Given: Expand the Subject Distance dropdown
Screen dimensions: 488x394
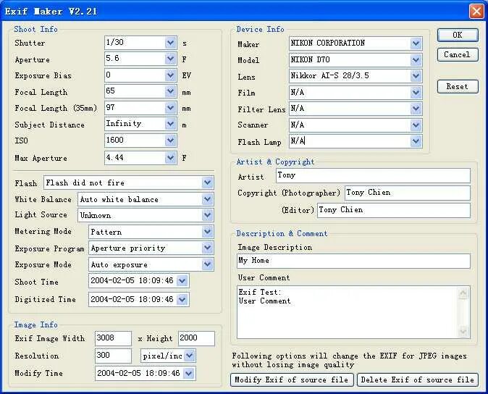Looking at the screenshot, I should click(x=170, y=124).
